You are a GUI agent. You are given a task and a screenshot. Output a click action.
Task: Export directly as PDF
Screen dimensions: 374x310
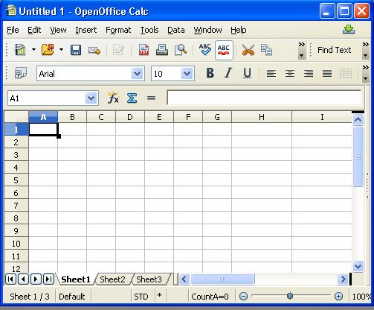click(x=144, y=50)
